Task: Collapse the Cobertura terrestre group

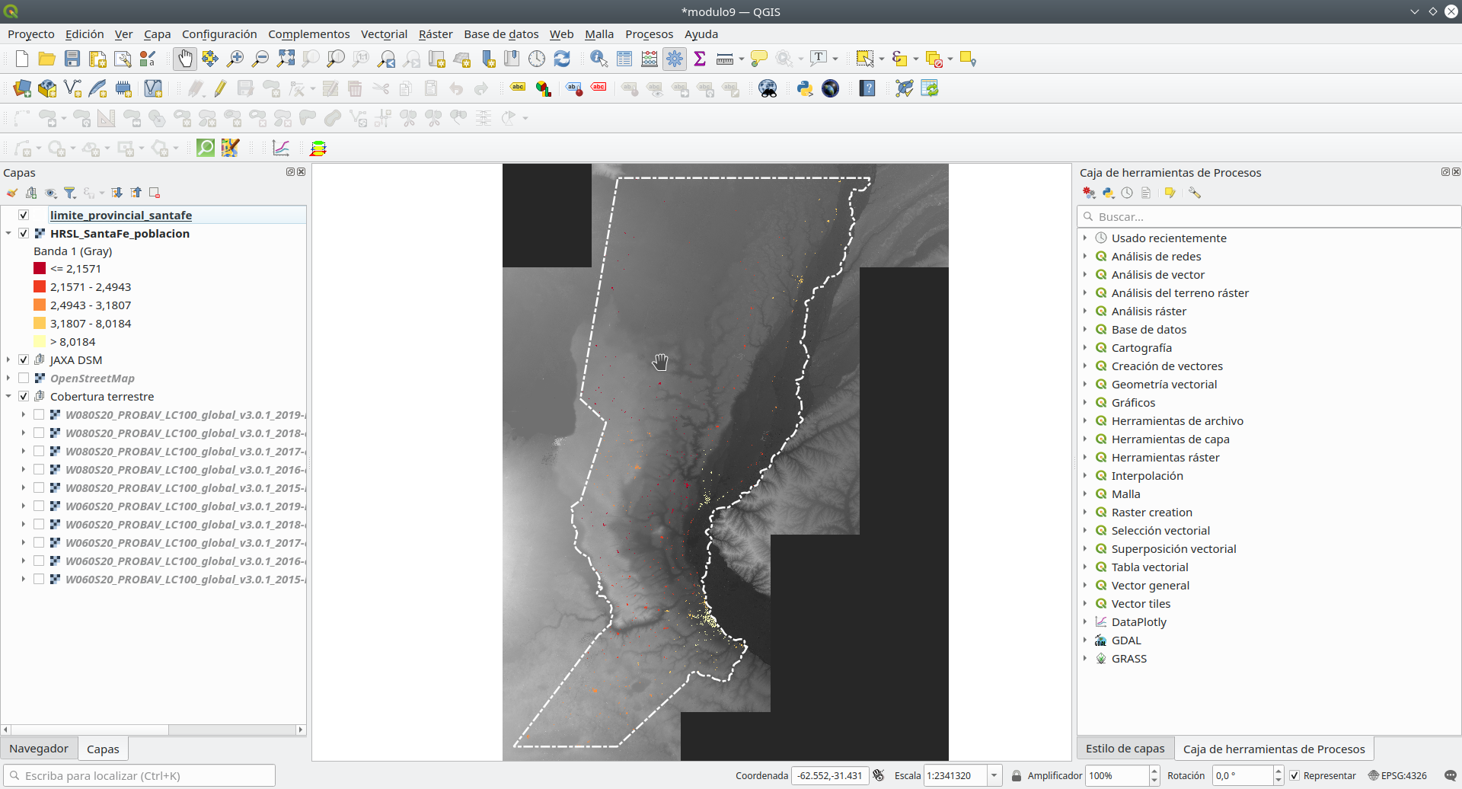Action: pyautogui.click(x=8, y=396)
